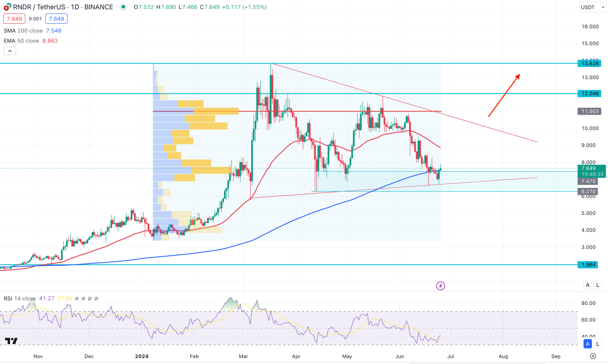The image size is (608, 364).
Task: Click the lightning event marker icon
Action: tap(440, 286)
